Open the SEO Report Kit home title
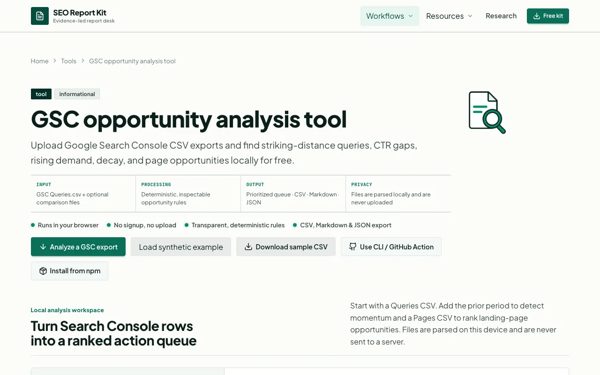Screen dimensions: 600x375 [x=80, y=13]
